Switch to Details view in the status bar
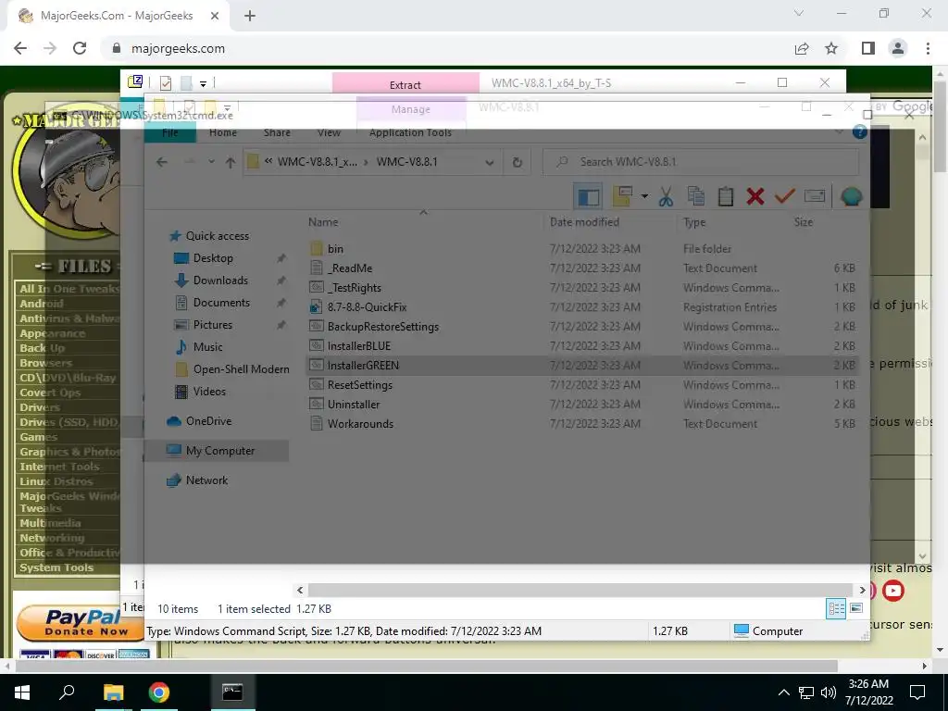This screenshot has width=948, height=711. pos(836,608)
